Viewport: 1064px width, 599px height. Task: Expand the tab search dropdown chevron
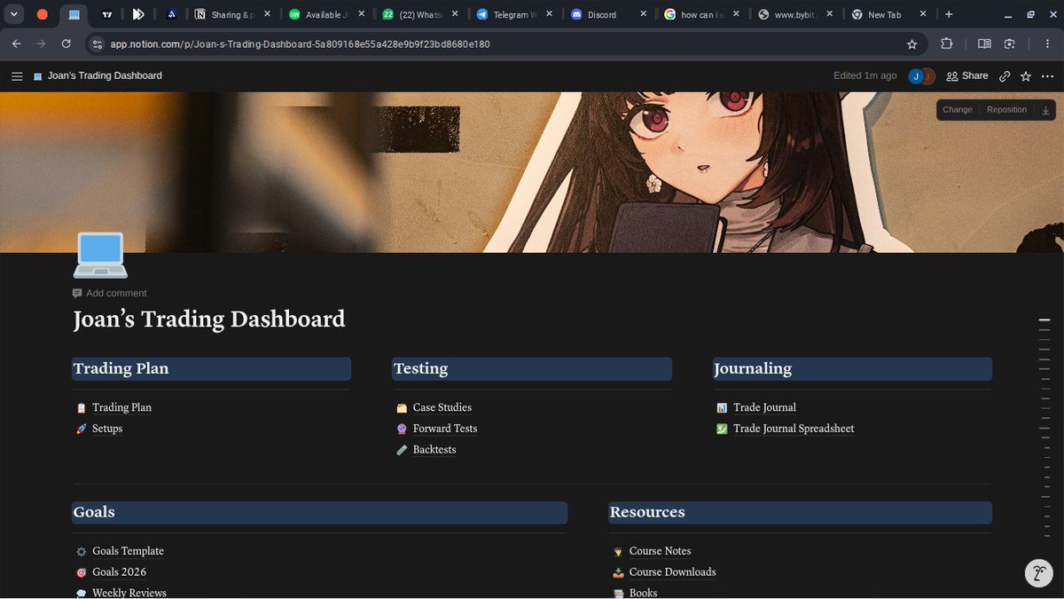[15, 14]
